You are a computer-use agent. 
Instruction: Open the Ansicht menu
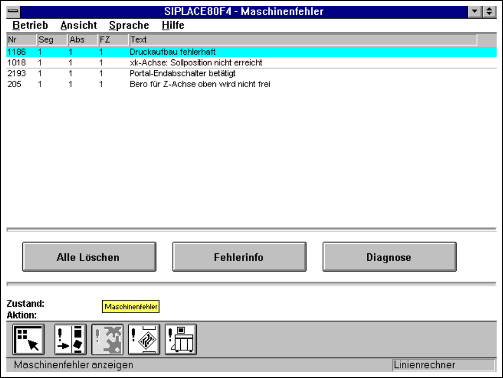79,25
